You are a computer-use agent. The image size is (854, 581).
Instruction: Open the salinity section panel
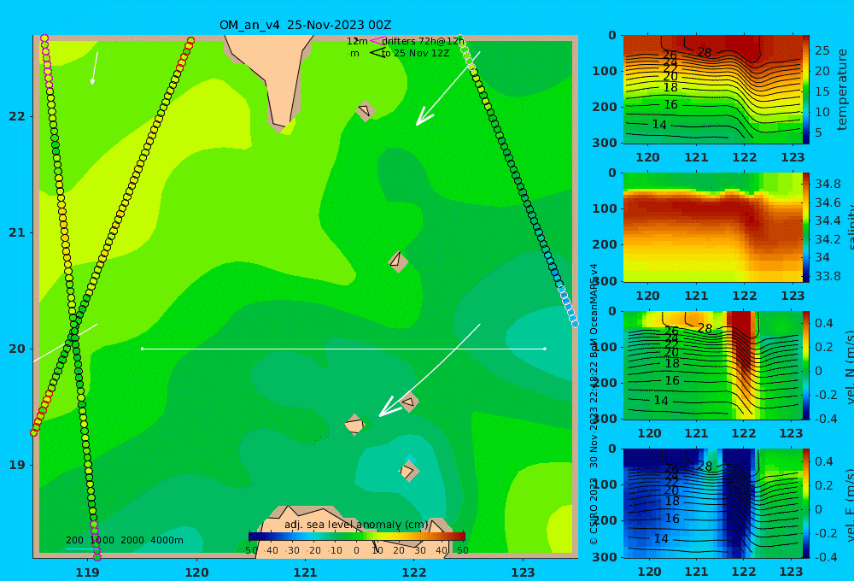coord(713,227)
